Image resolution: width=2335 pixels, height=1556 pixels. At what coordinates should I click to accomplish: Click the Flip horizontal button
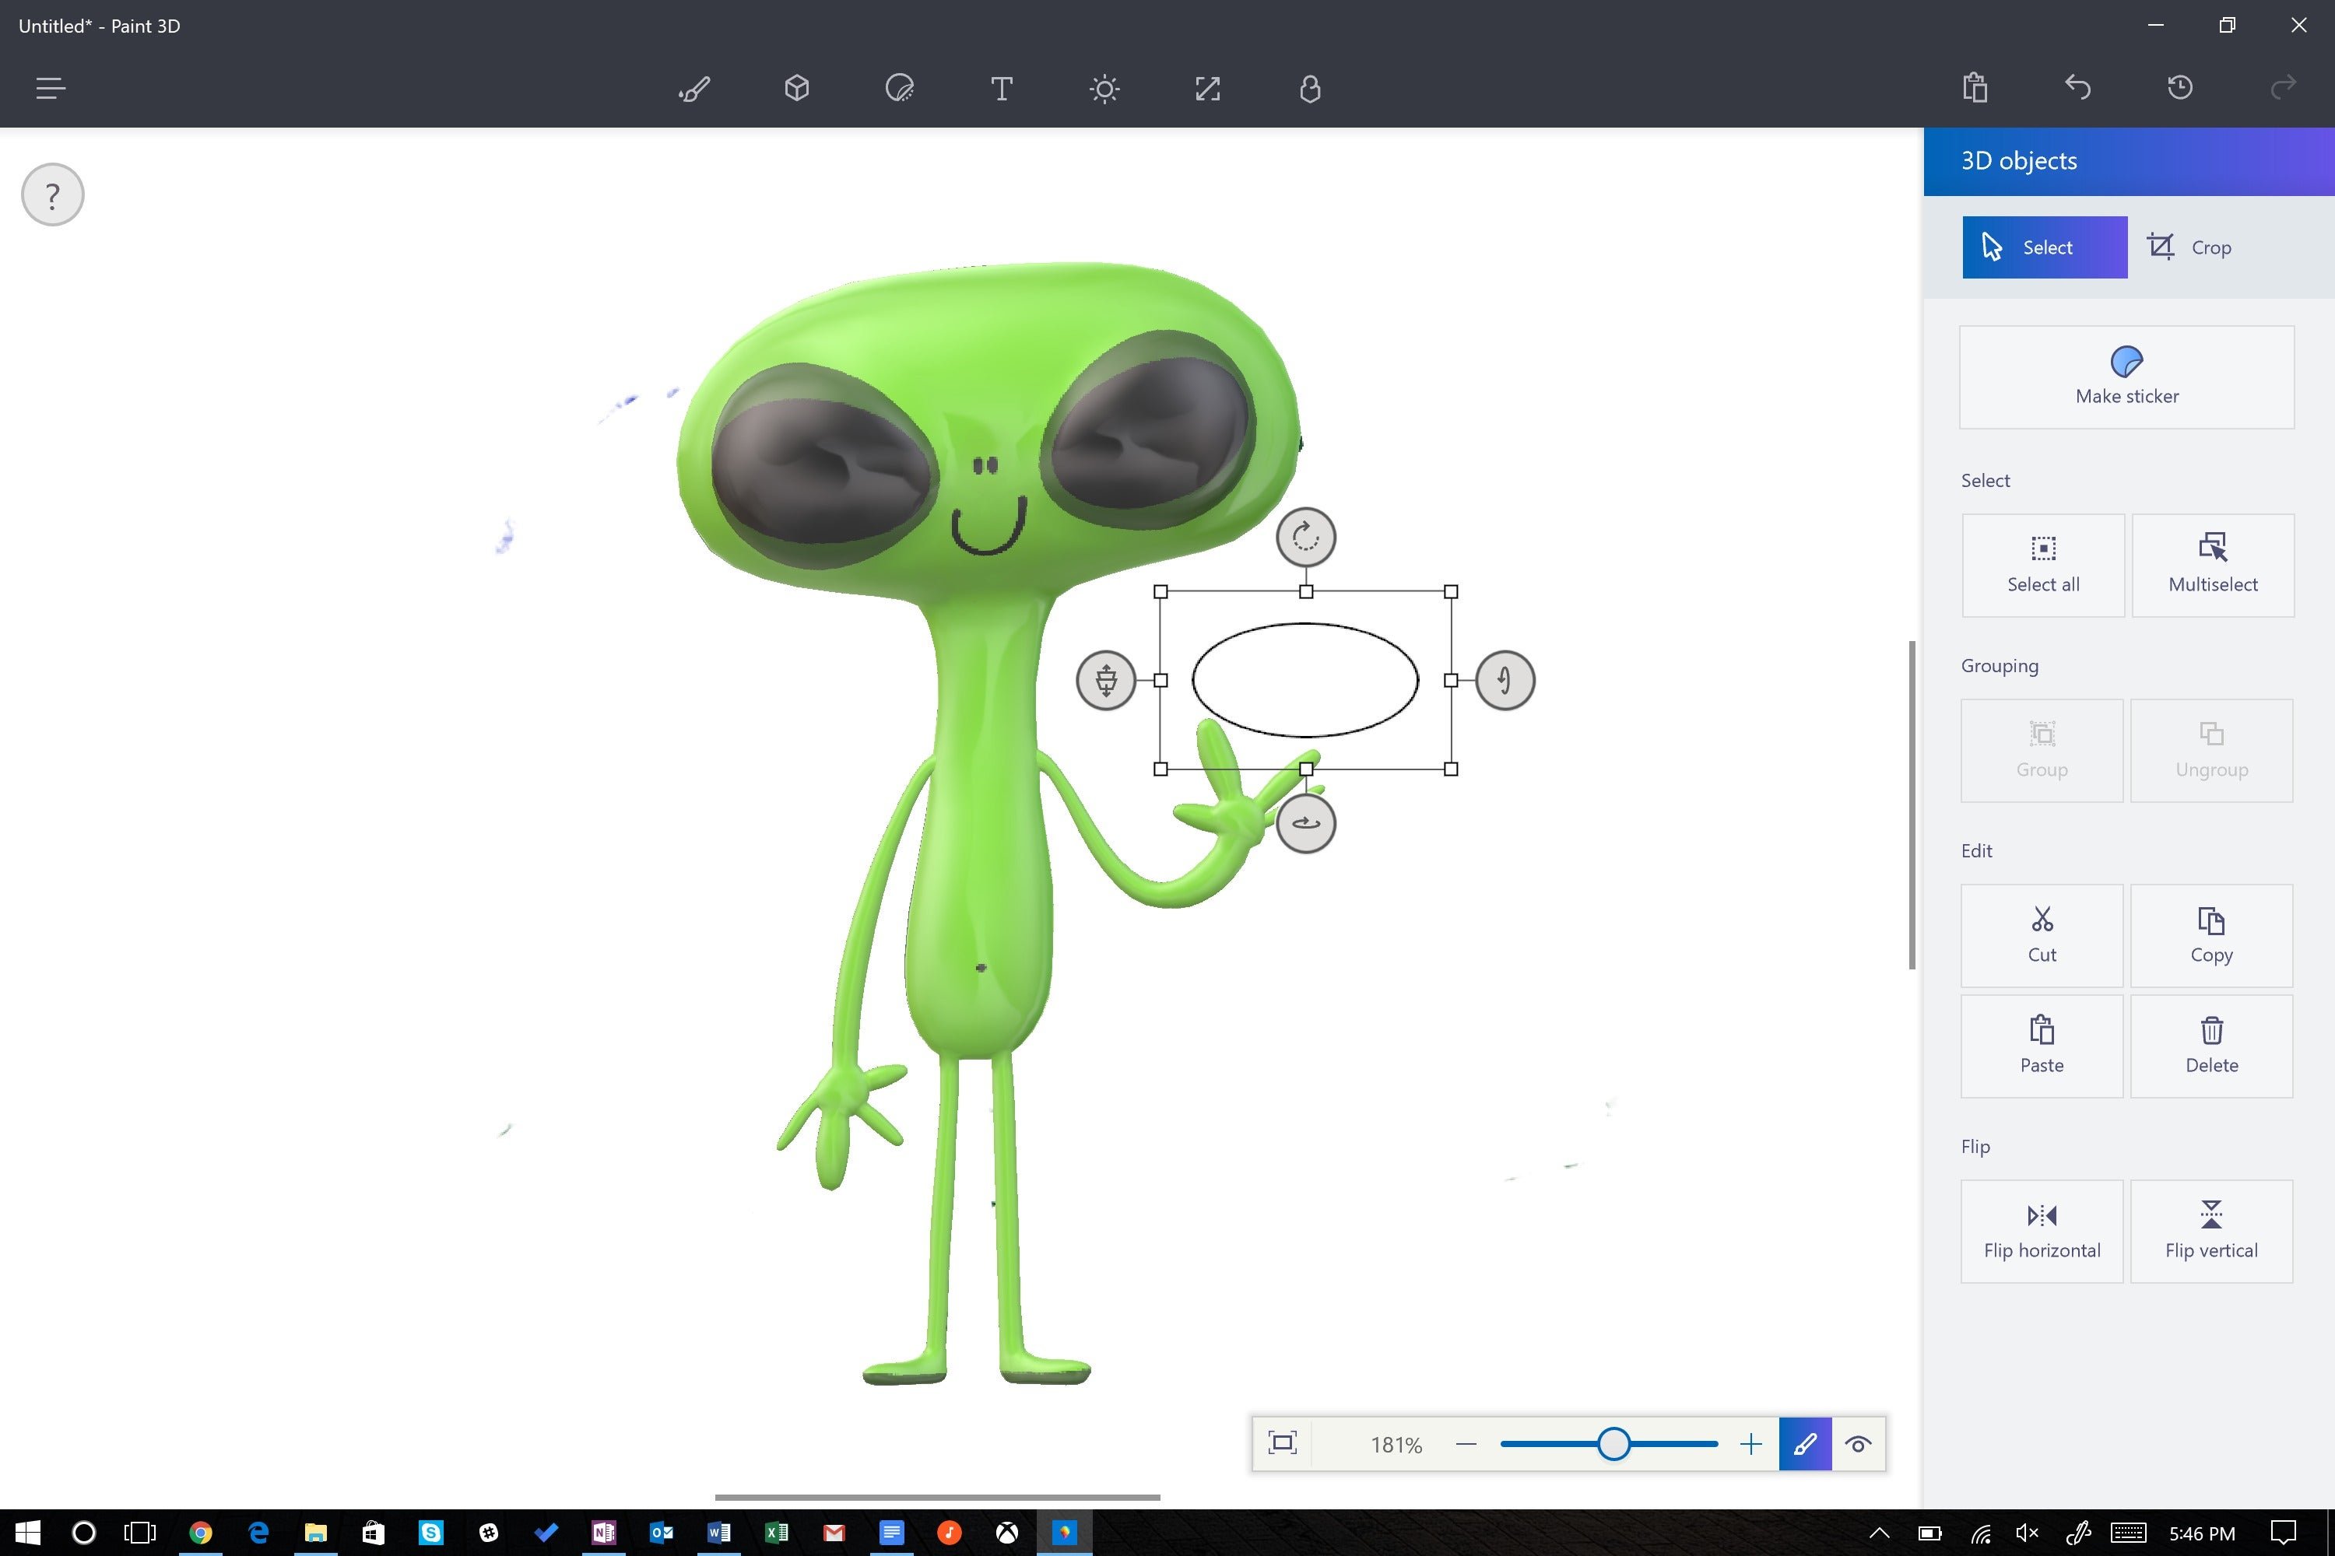[x=2041, y=1231]
